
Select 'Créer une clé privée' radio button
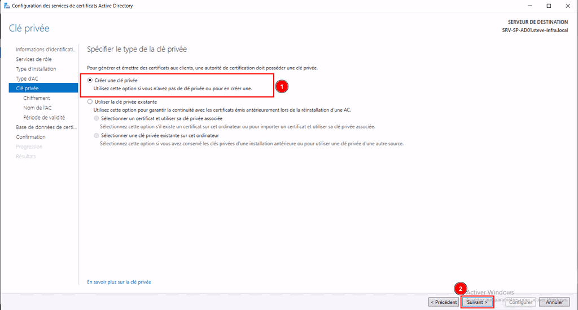pos(90,81)
